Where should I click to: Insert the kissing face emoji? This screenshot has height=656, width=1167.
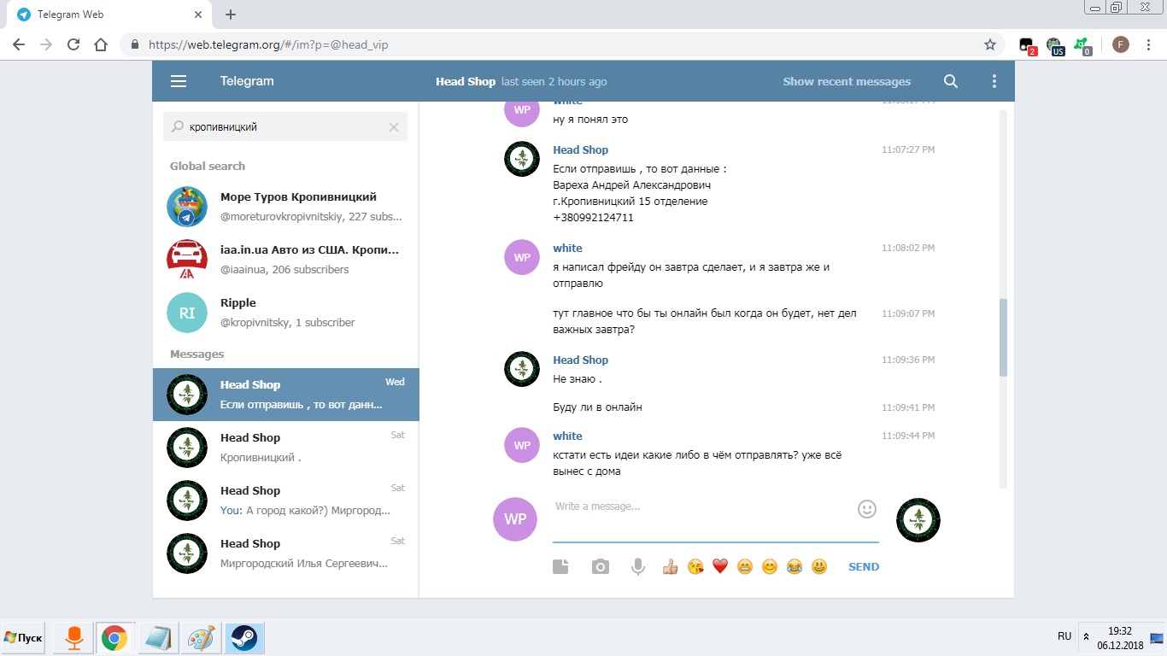tap(695, 566)
